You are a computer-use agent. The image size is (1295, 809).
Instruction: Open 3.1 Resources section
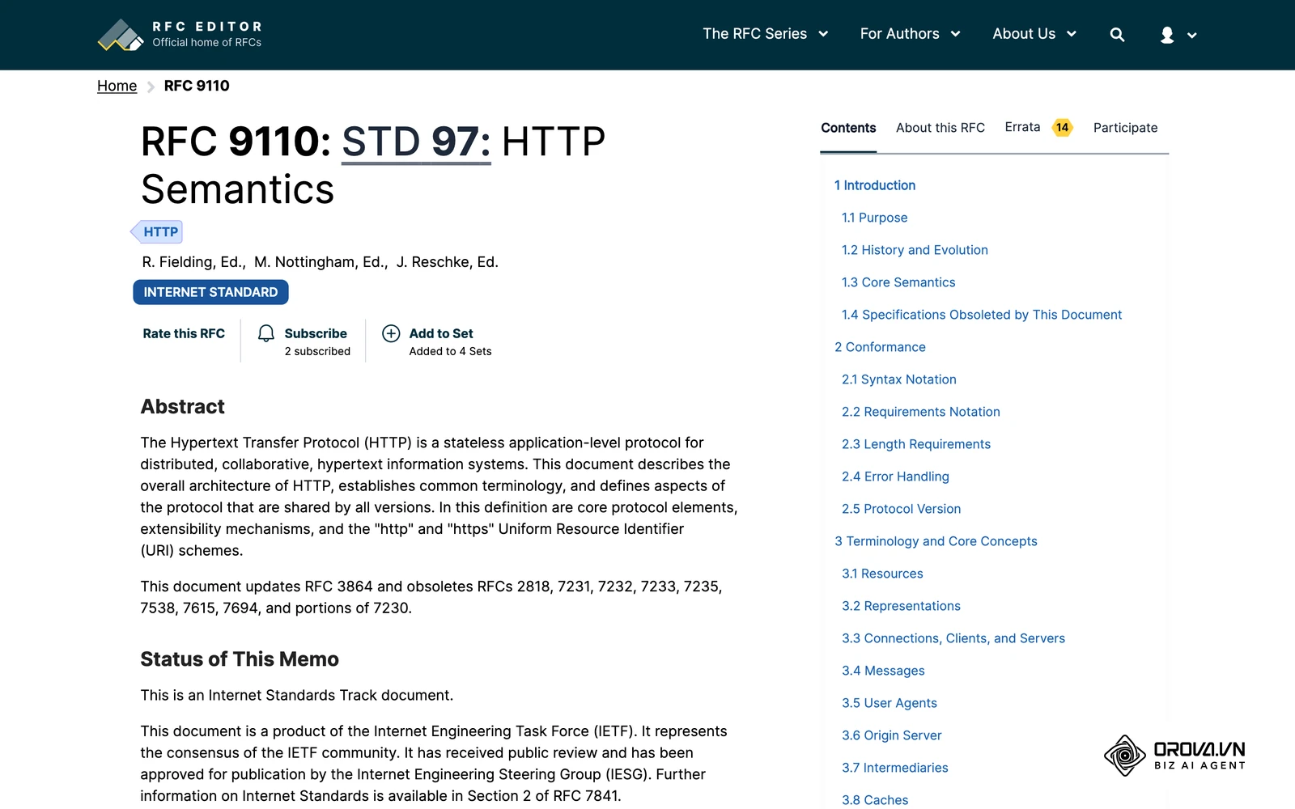tap(882, 574)
